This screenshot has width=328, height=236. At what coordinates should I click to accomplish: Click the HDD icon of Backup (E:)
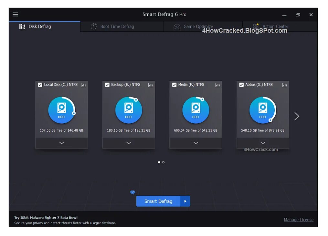pyautogui.click(x=129, y=110)
